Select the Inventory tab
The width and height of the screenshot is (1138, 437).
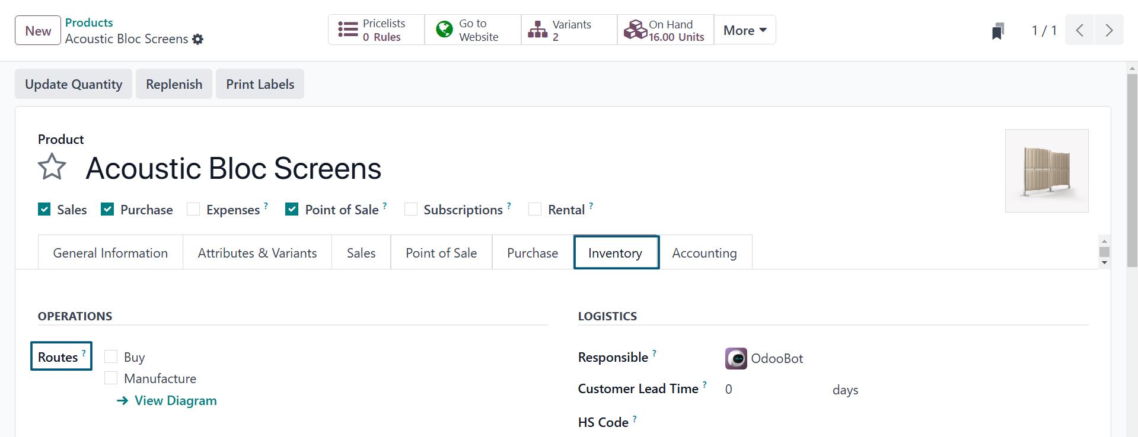point(616,253)
